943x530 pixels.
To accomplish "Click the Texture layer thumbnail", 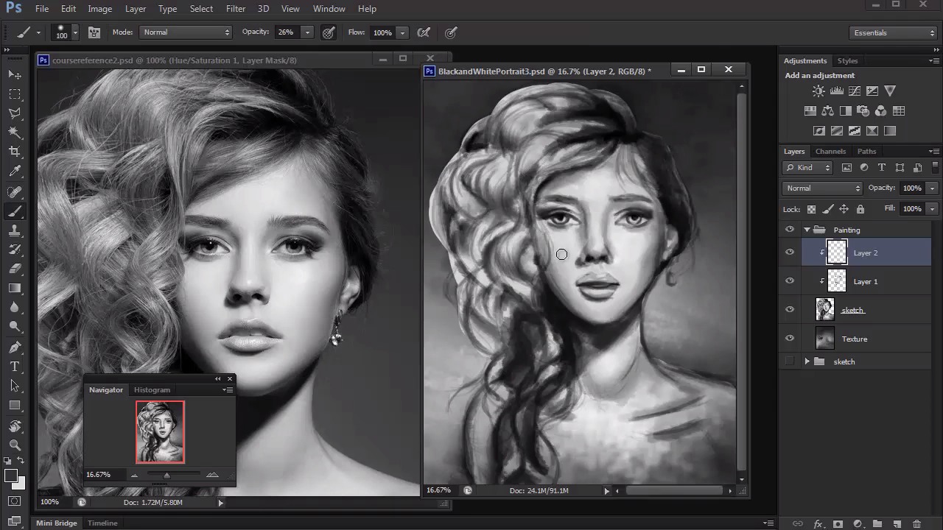I will (825, 339).
